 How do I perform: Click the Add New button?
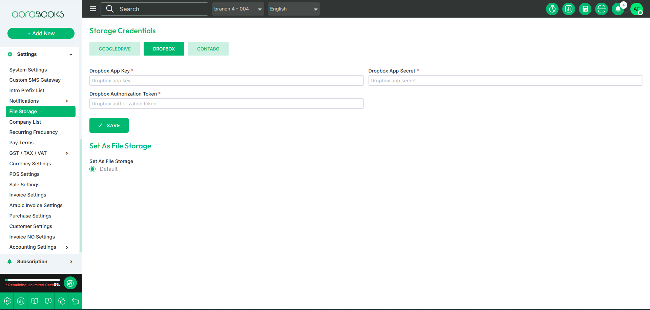pos(41,34)
